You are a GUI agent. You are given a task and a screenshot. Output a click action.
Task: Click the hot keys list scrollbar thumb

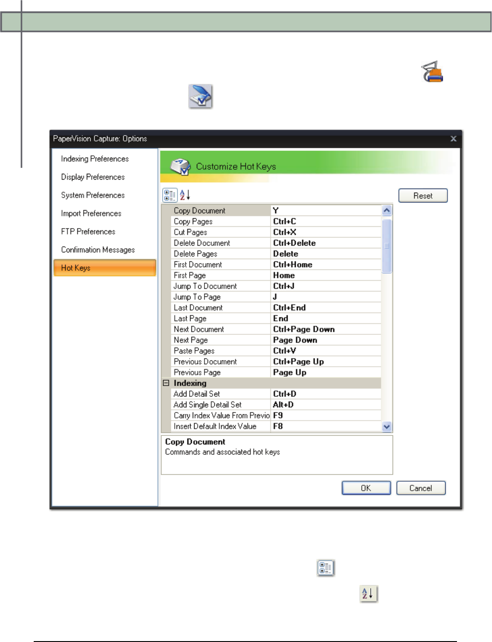coord(387,246)
